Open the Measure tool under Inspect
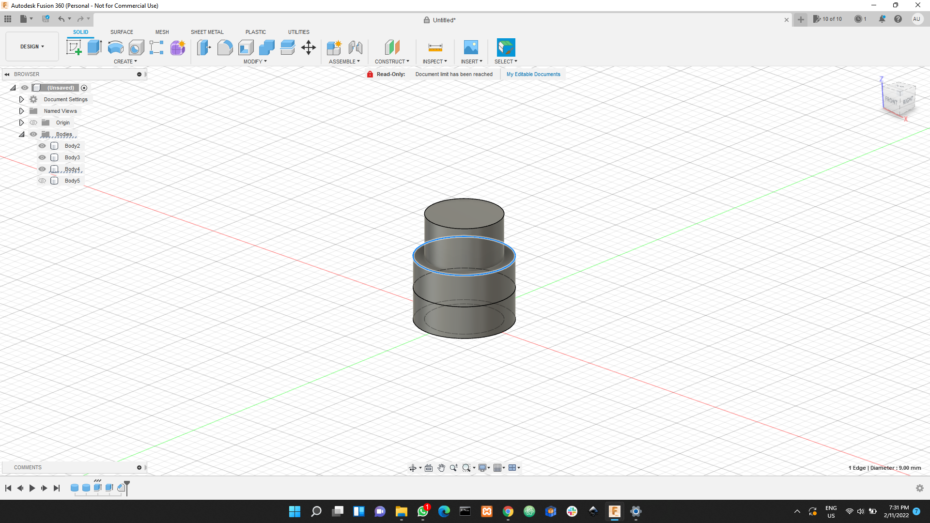 click(434, 47)
